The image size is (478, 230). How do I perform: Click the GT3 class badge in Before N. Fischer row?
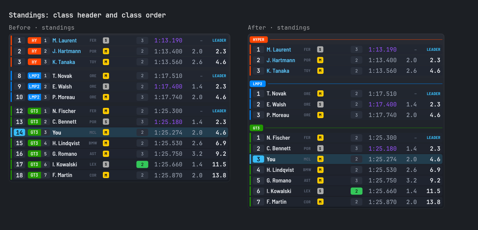34,111
